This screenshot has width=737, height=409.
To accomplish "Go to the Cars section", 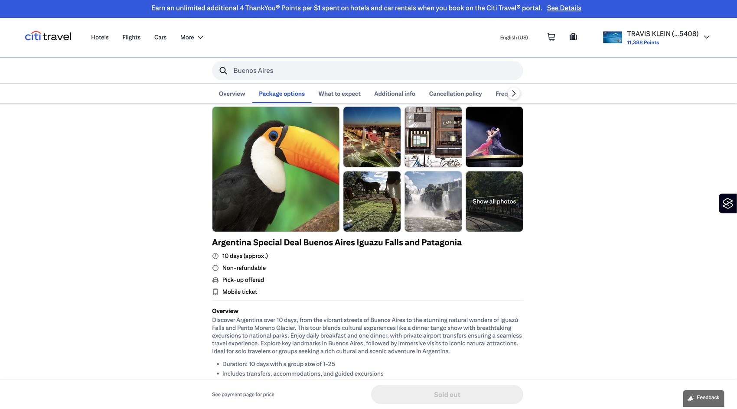I will (x=160, y=37).
